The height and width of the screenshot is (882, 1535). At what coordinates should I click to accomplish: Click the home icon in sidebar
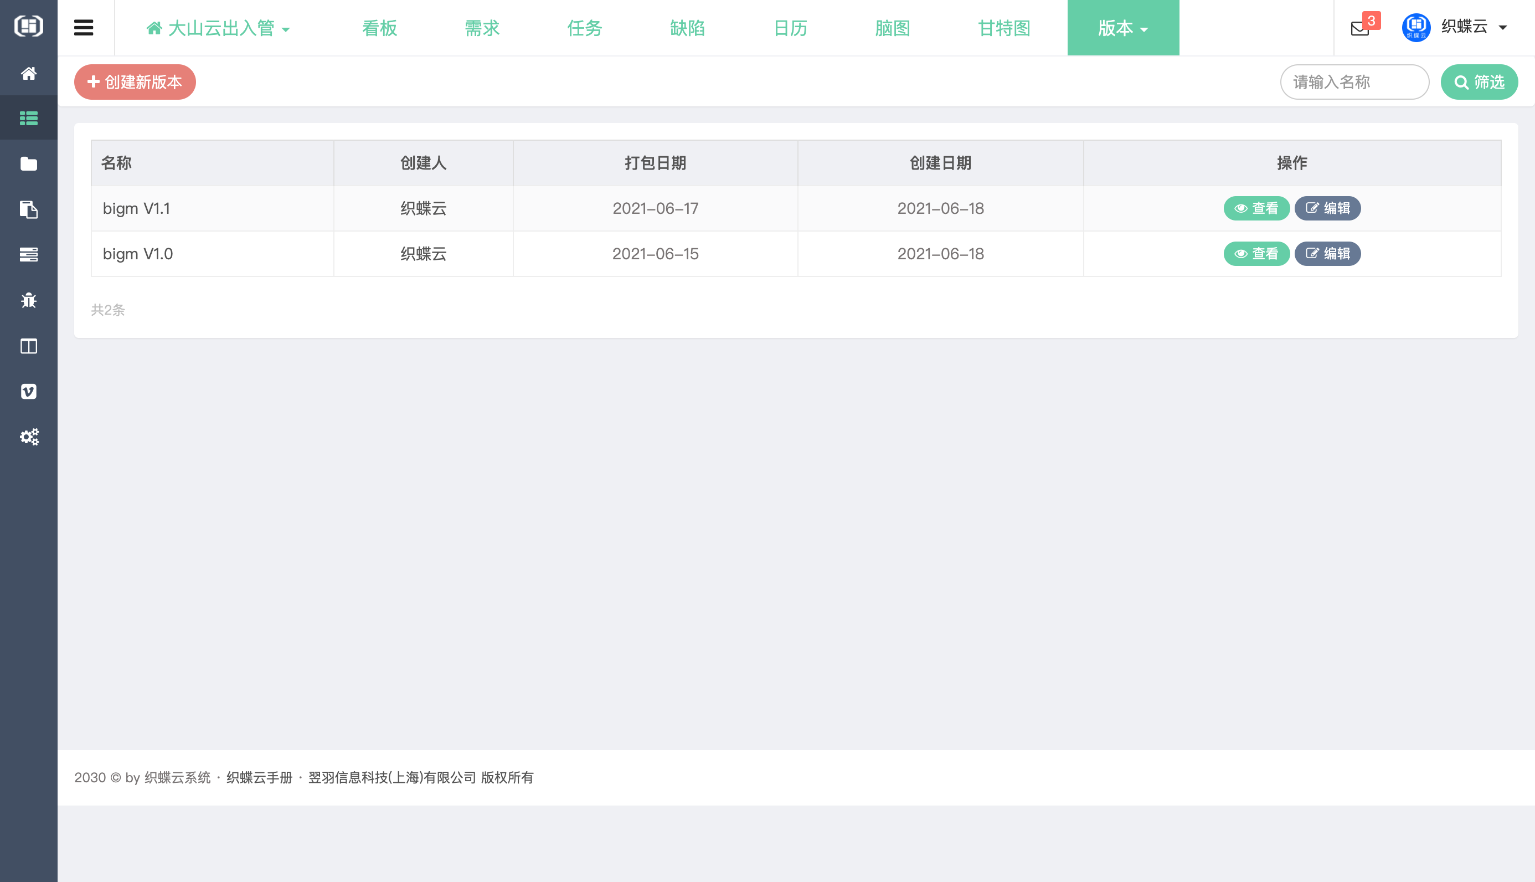pos(28,73)
